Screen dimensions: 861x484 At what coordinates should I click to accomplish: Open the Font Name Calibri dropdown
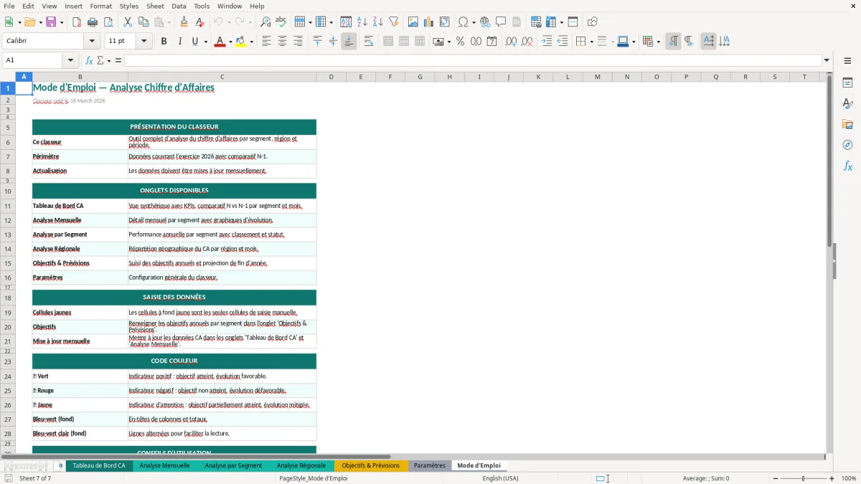click(91, 42)
